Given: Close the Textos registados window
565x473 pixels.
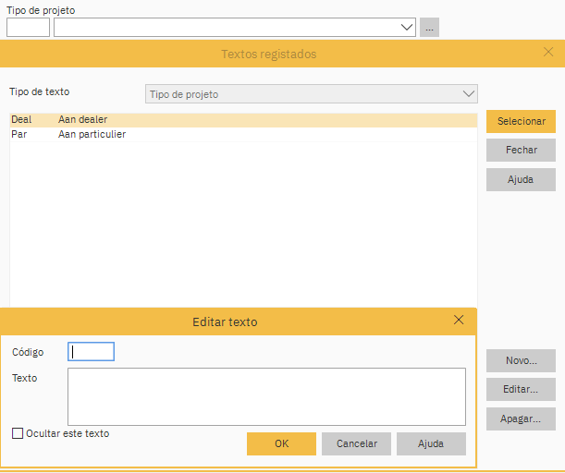Looking at the screenshot, I should (x=548, y=53).
